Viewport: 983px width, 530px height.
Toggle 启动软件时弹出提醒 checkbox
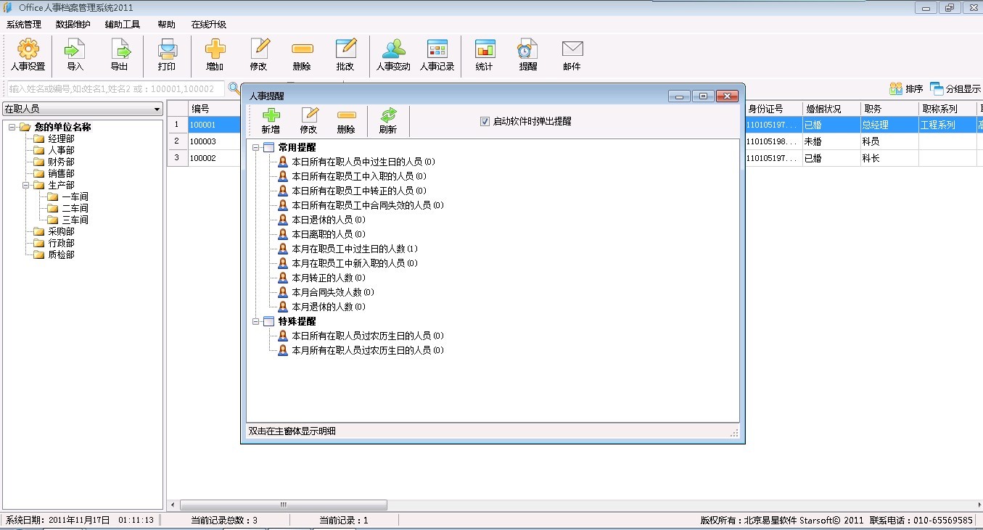pos(485,122)
